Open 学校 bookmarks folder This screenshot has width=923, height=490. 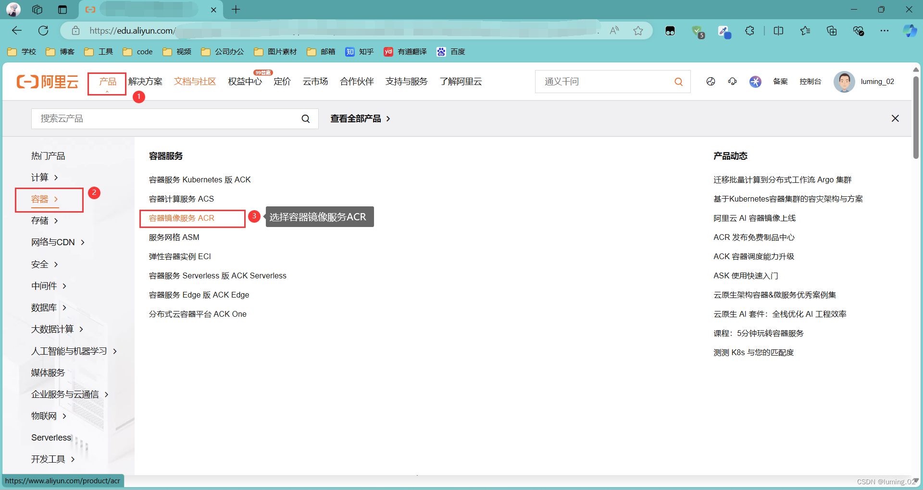click(22, 52)
